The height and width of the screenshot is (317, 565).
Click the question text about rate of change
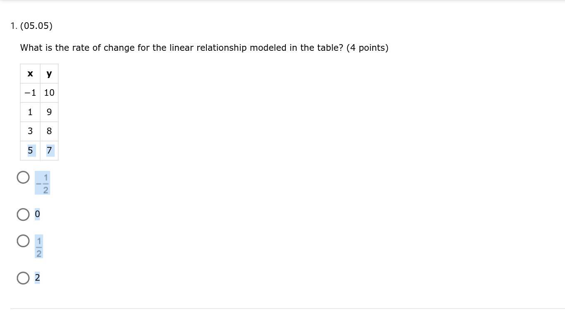click(x=204, y=48)
